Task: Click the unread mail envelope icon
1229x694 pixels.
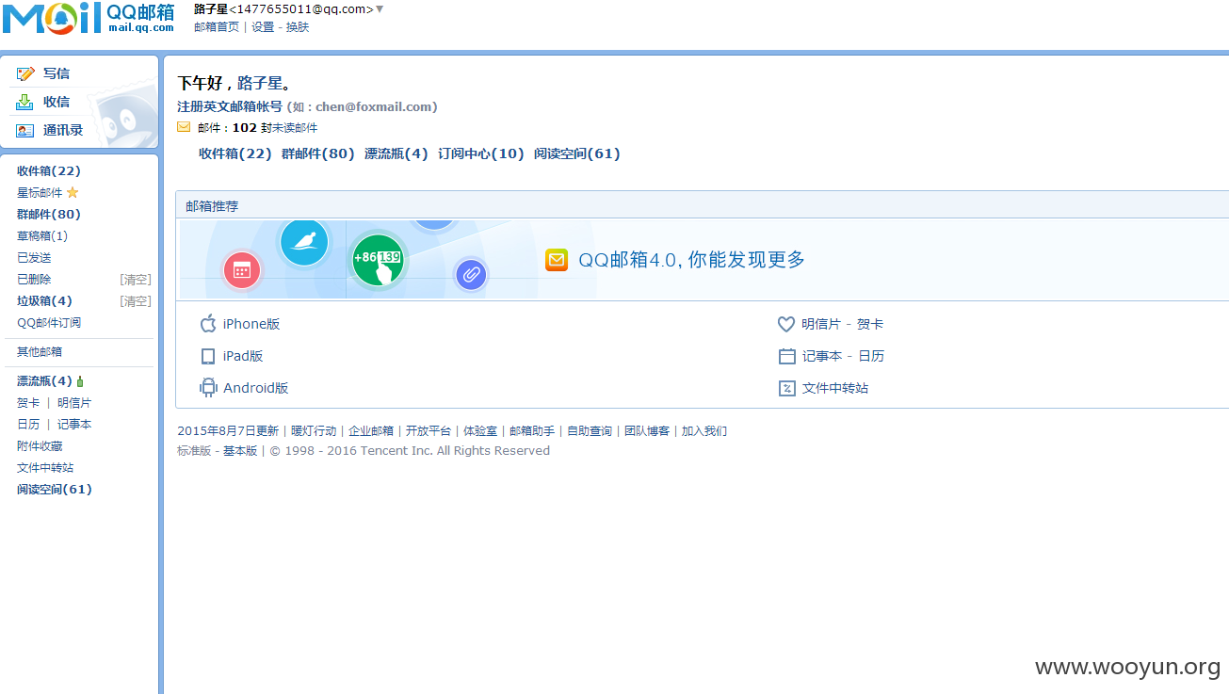Action: point(184,127)
